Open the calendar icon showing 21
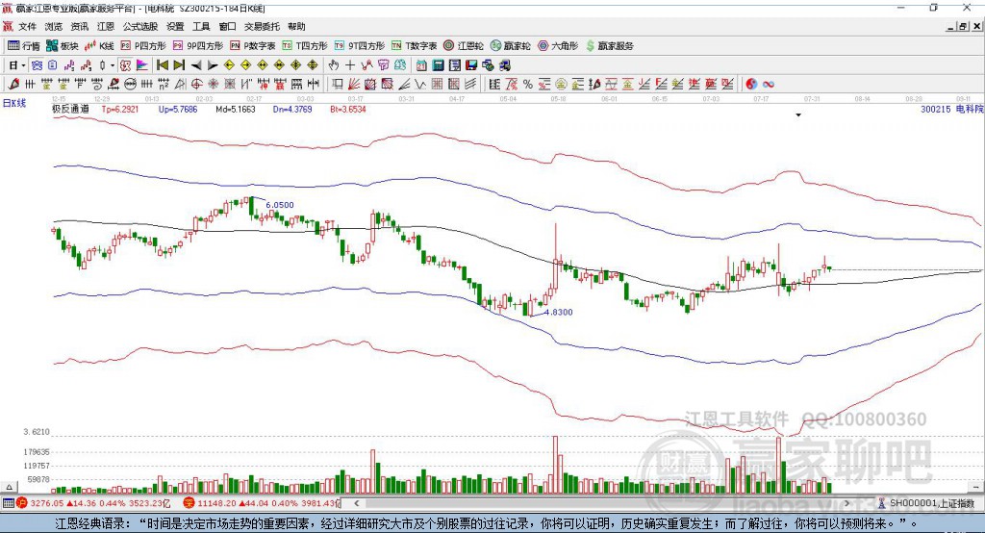 421,65
